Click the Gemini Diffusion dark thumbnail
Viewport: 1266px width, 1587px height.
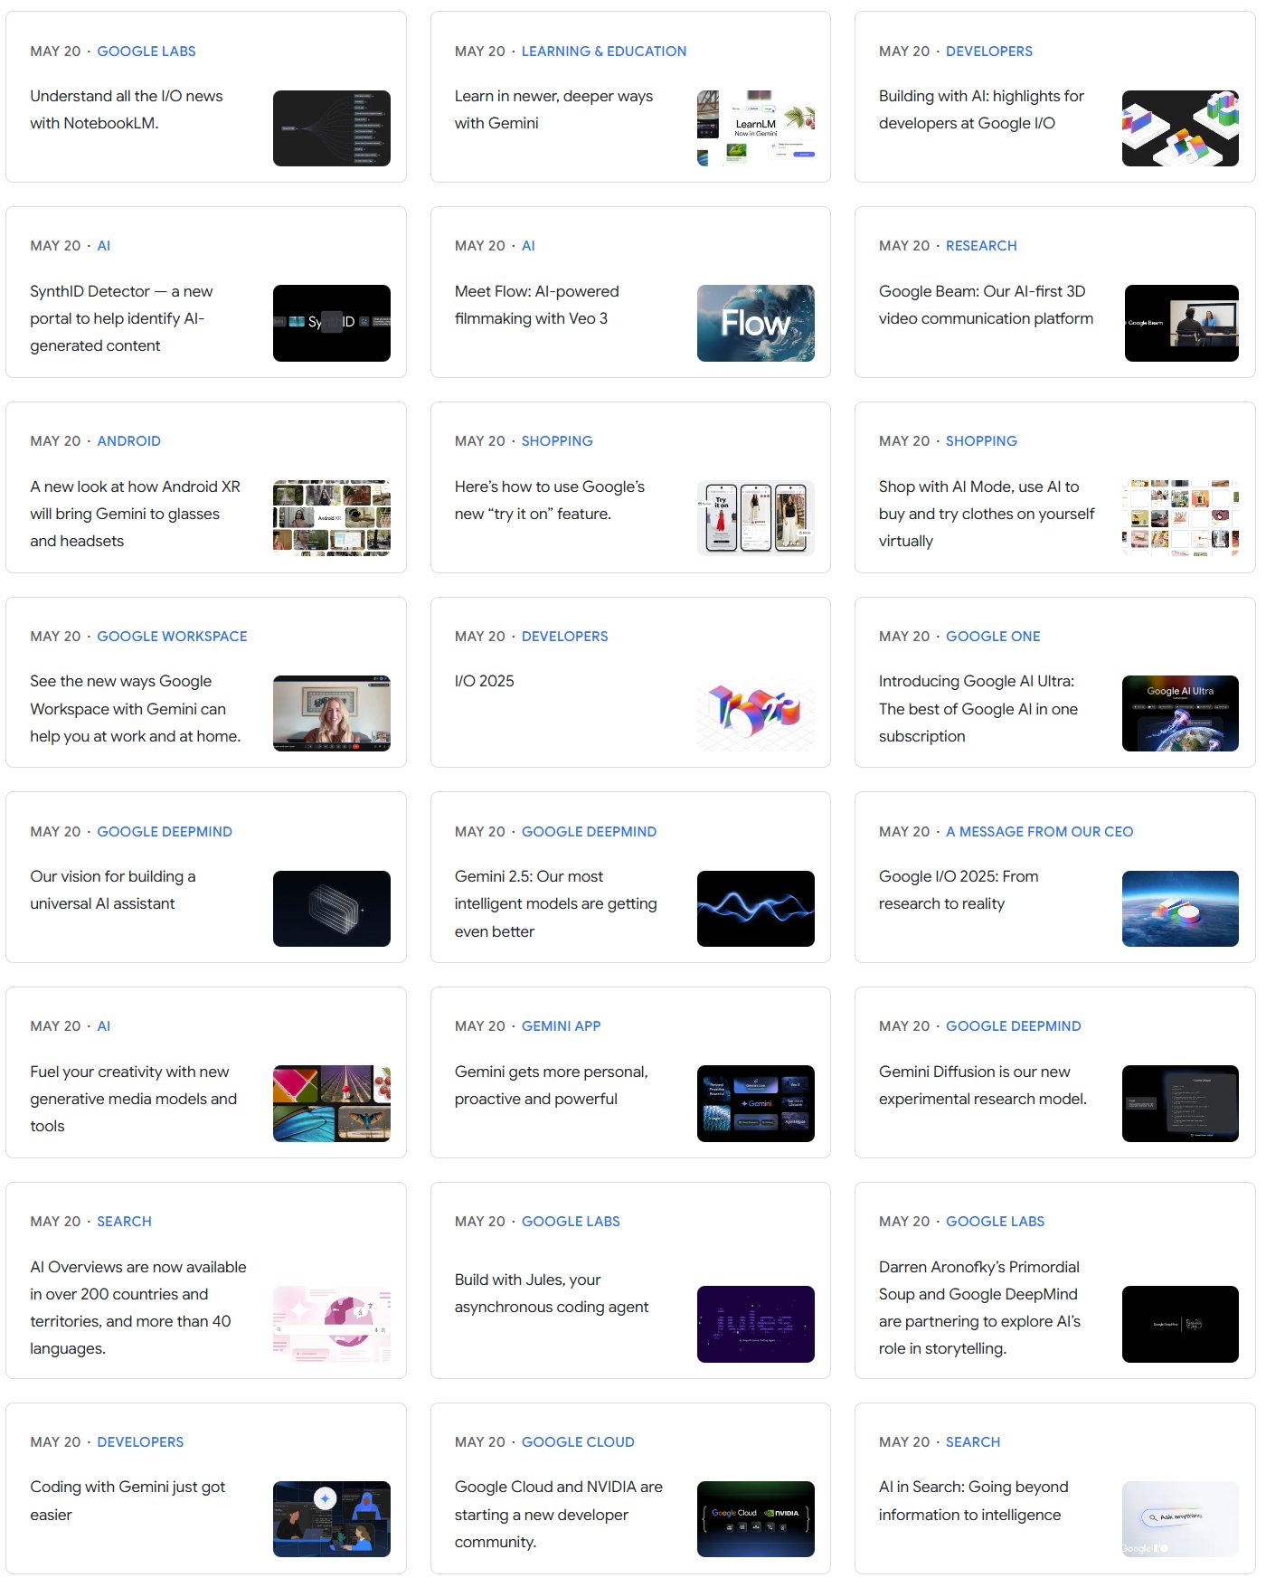point(1180,1103)
